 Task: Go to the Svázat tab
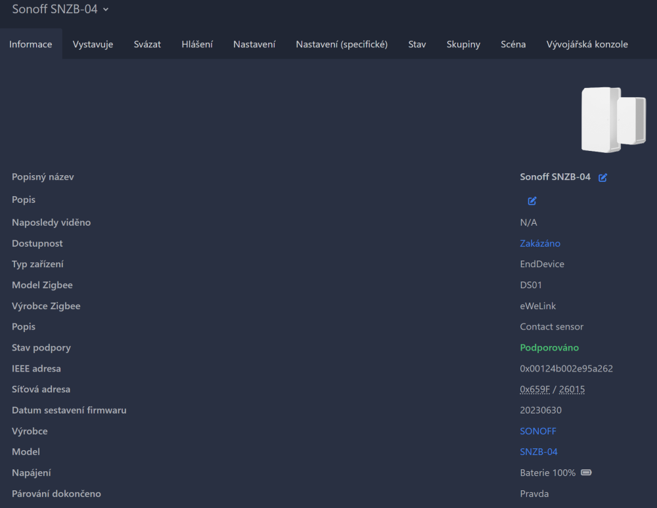pos(147,44)
